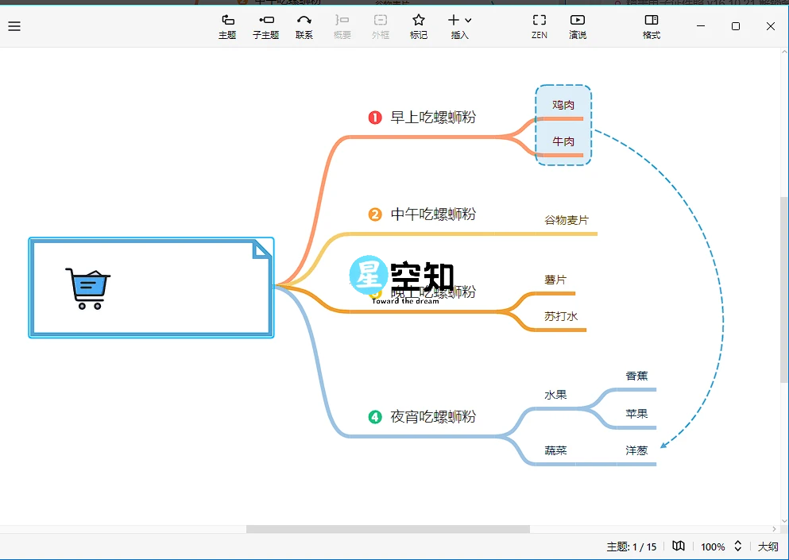Open the zoom stepper next to 100%
Screen dimensions: 789x560
tap(737, 546)
